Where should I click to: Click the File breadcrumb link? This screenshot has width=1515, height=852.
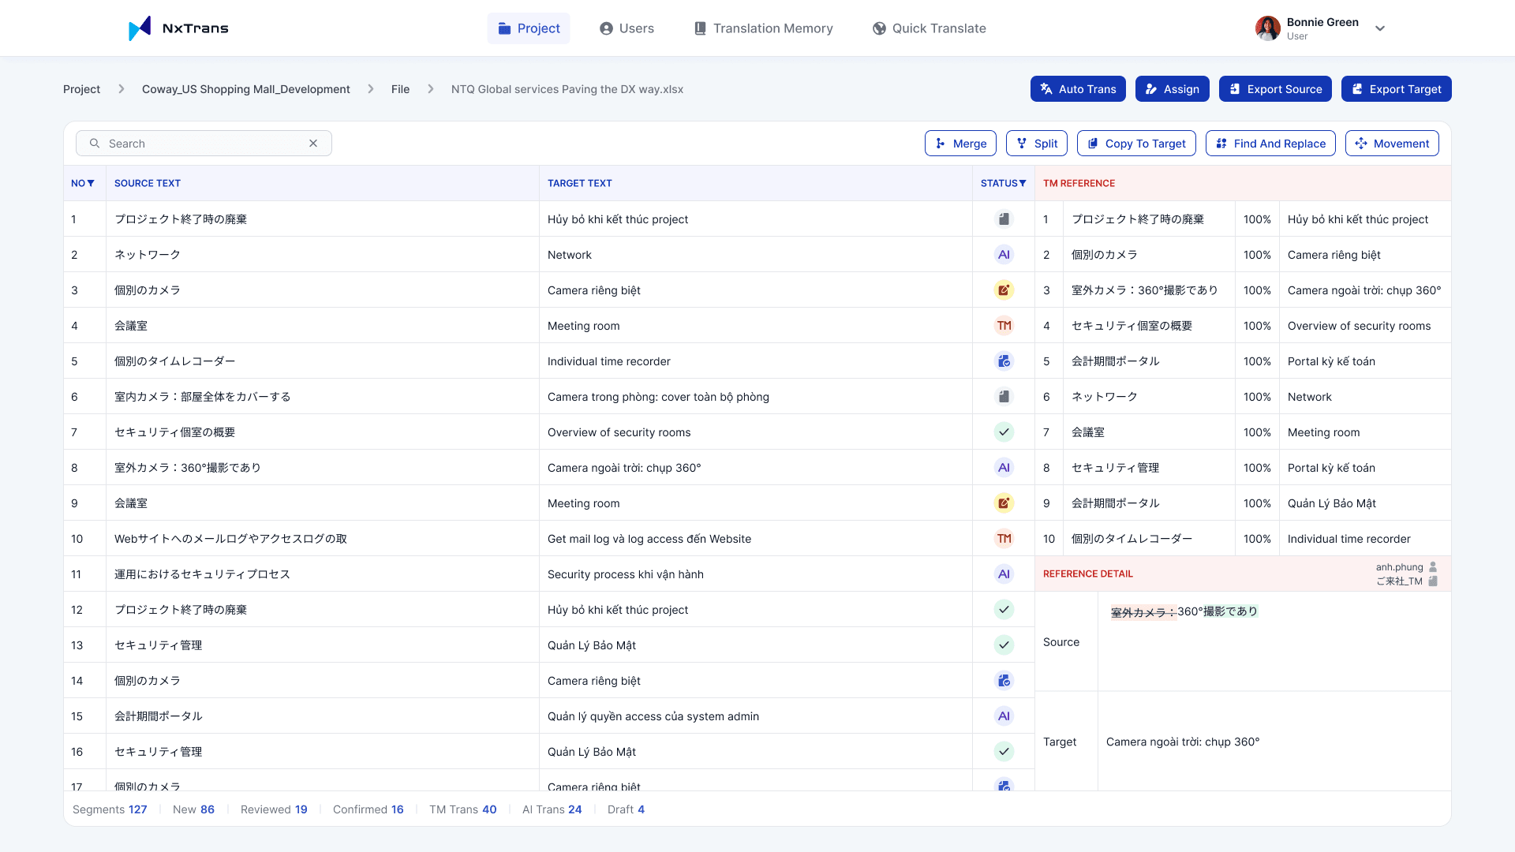[x=401, y=89]
